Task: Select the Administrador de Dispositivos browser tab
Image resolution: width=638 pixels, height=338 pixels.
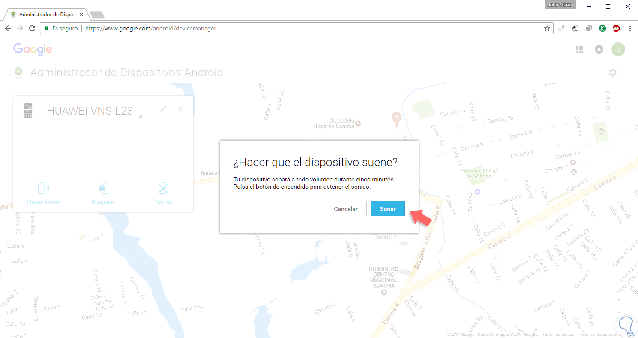Action: coord(47,15)
